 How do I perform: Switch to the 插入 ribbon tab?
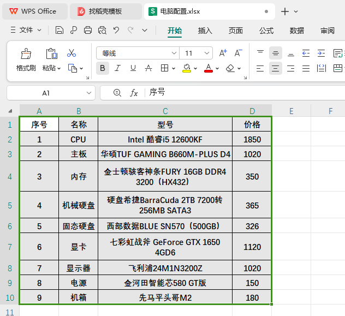pyautogui.click(x=205, y=31)
